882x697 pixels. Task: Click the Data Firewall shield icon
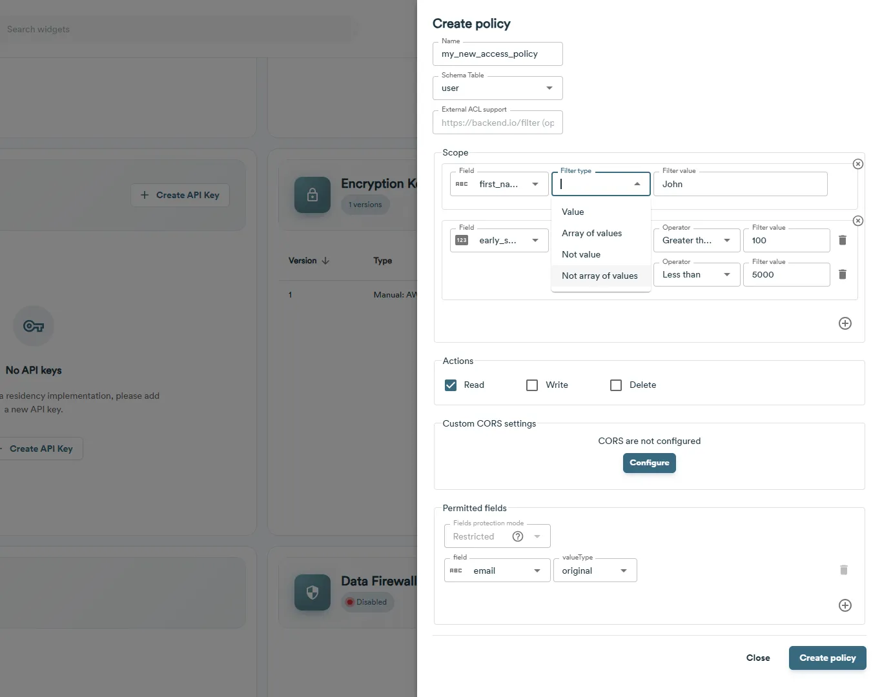pos(313,592)
